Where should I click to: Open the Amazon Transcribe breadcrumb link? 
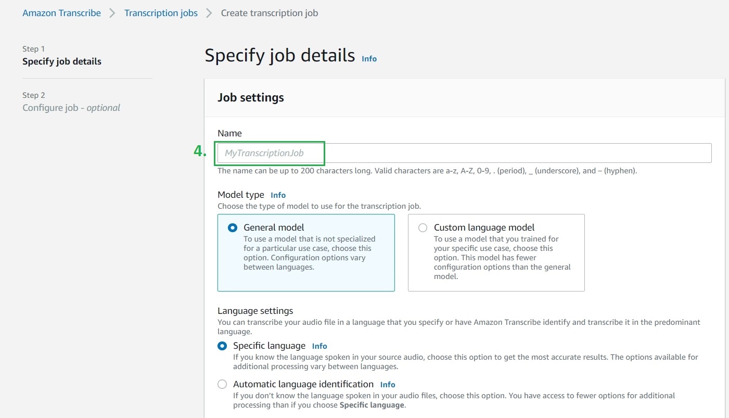[61, 13]
